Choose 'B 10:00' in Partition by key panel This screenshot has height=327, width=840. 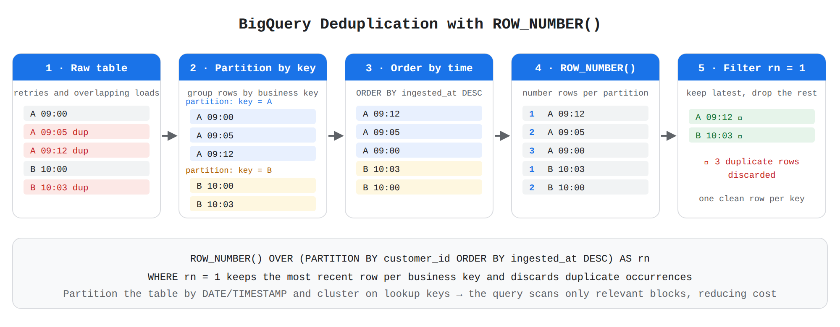(253, 185)
